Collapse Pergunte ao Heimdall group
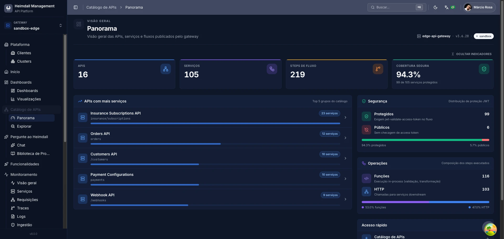 [x=31, y=137]
